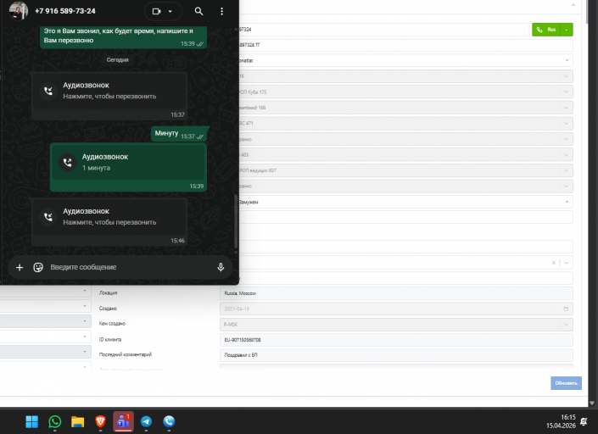Screen dimensions: 598x434
Task: Open left column dropdown beside Локация row
Action: [x=84, y=291]
